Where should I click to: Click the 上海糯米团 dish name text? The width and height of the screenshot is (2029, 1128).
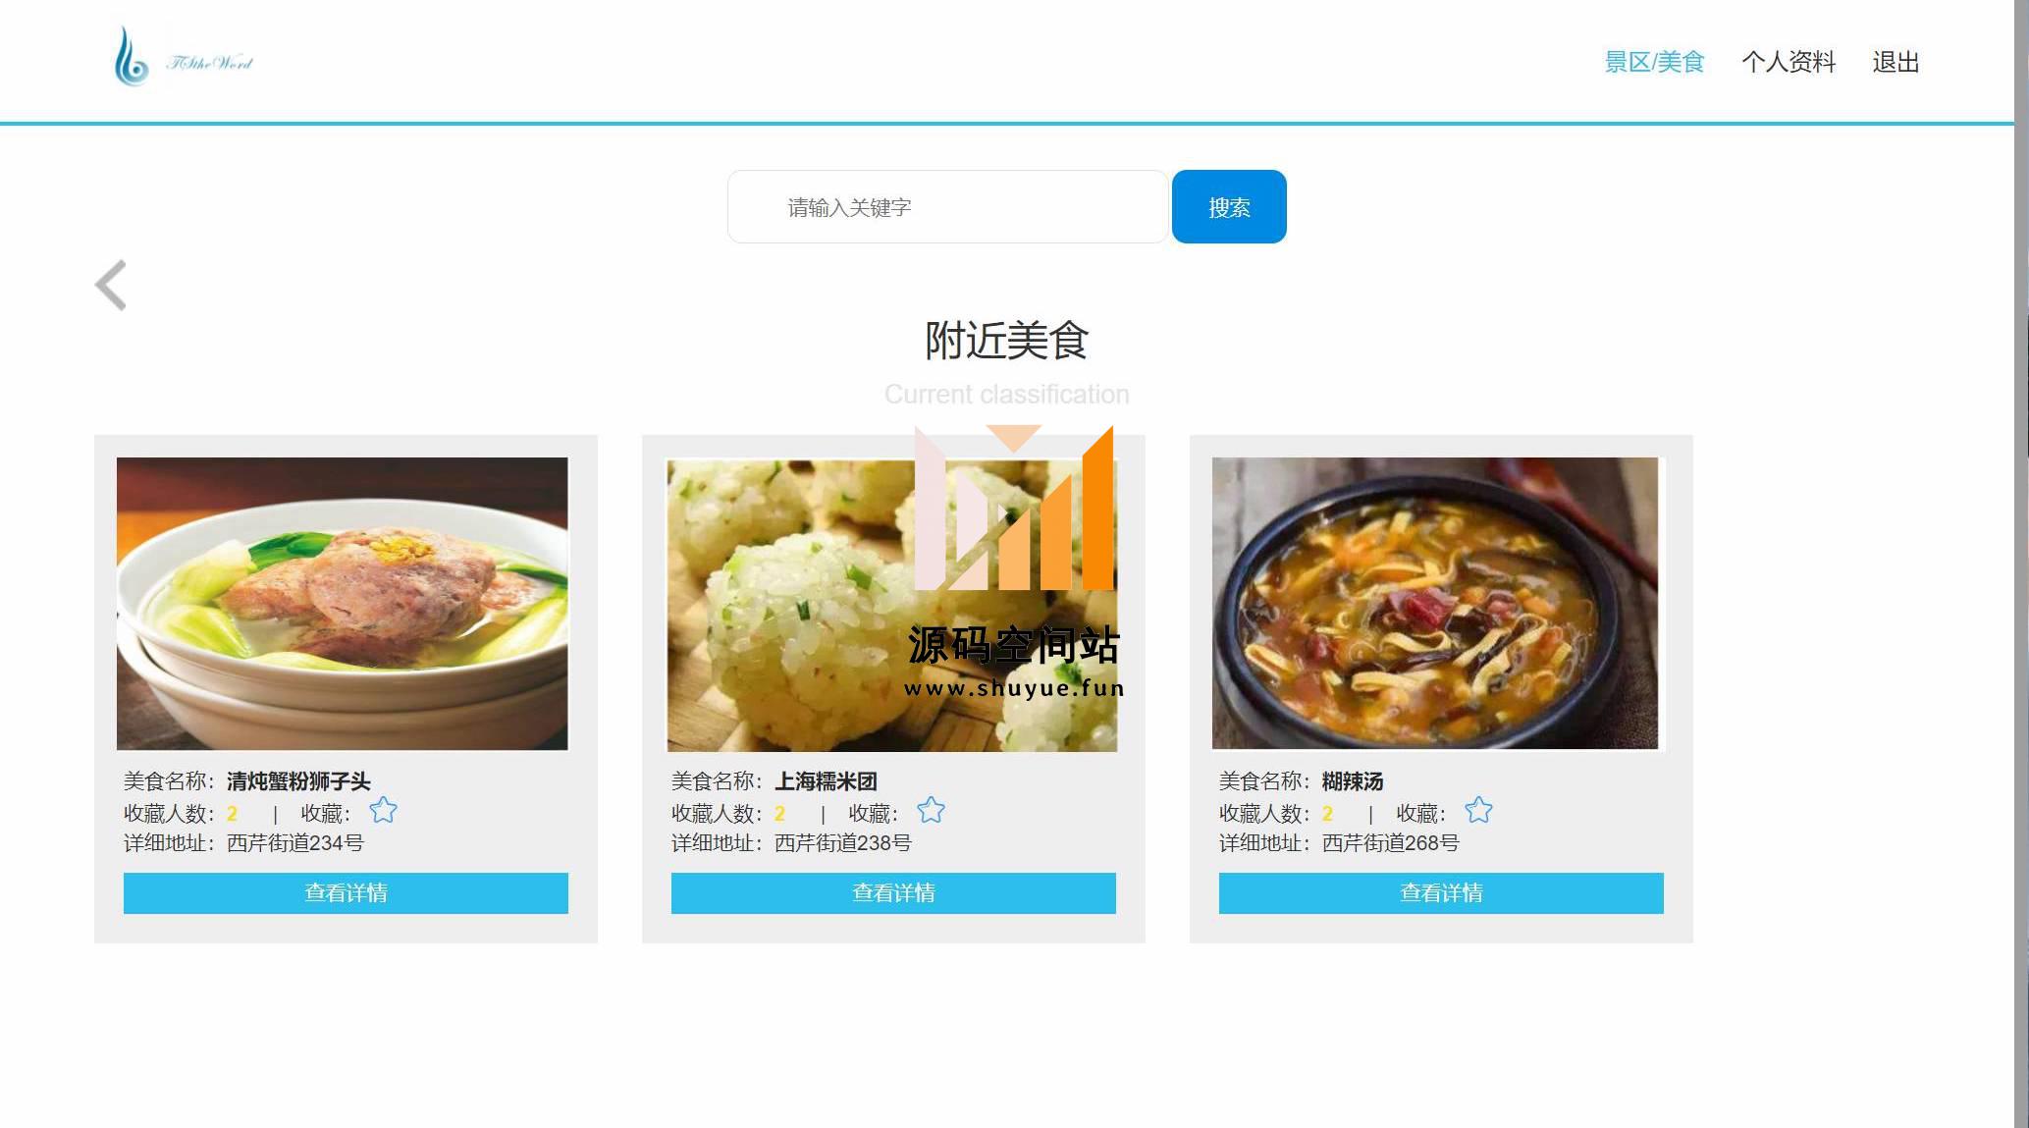click(x=826, y=781)
